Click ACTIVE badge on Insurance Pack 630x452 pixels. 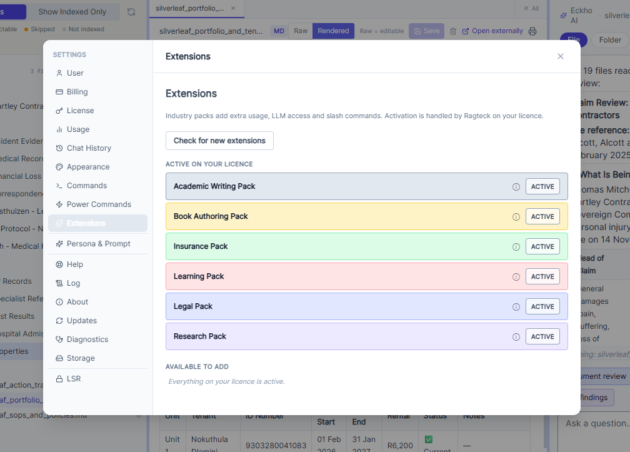click(542, 247)
